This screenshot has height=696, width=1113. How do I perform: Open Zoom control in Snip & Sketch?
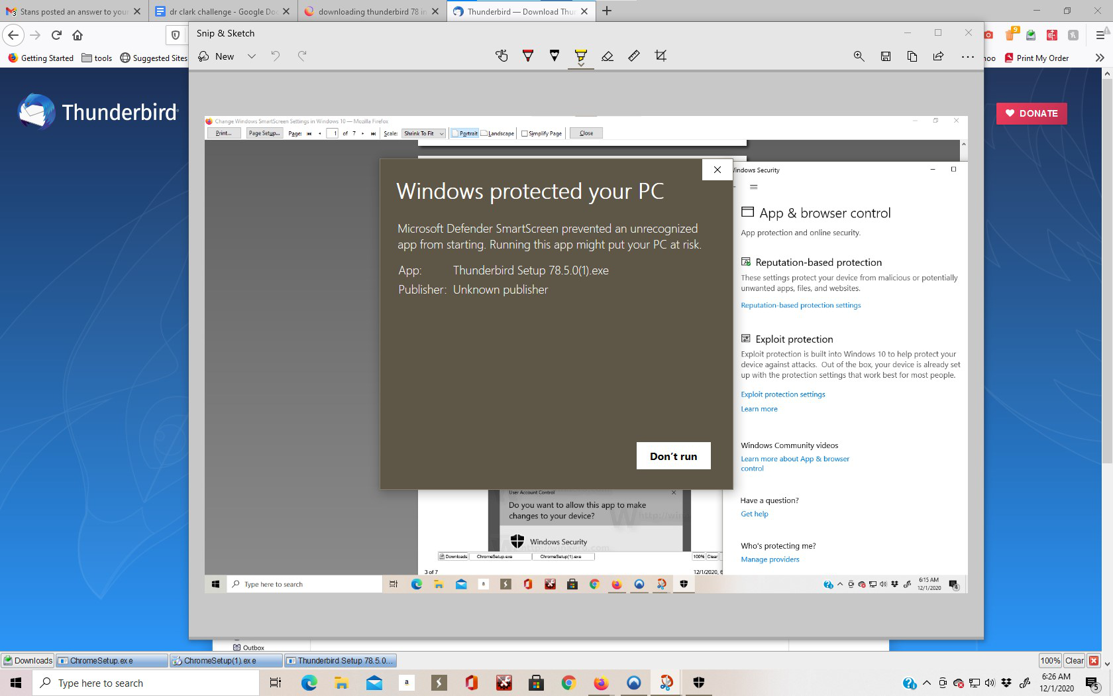(x=859, y=56)
